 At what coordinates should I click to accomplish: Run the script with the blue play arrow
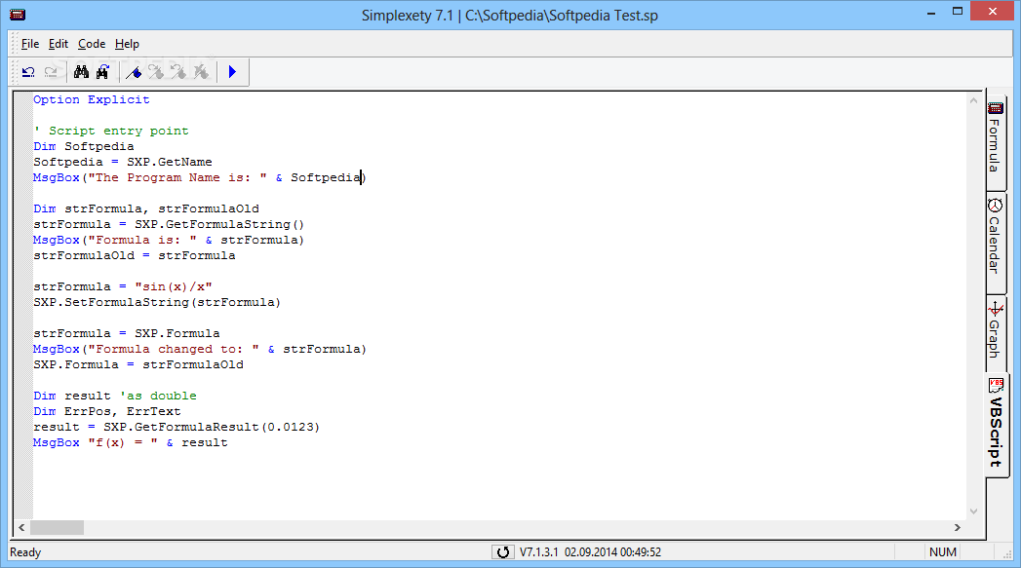232,71
